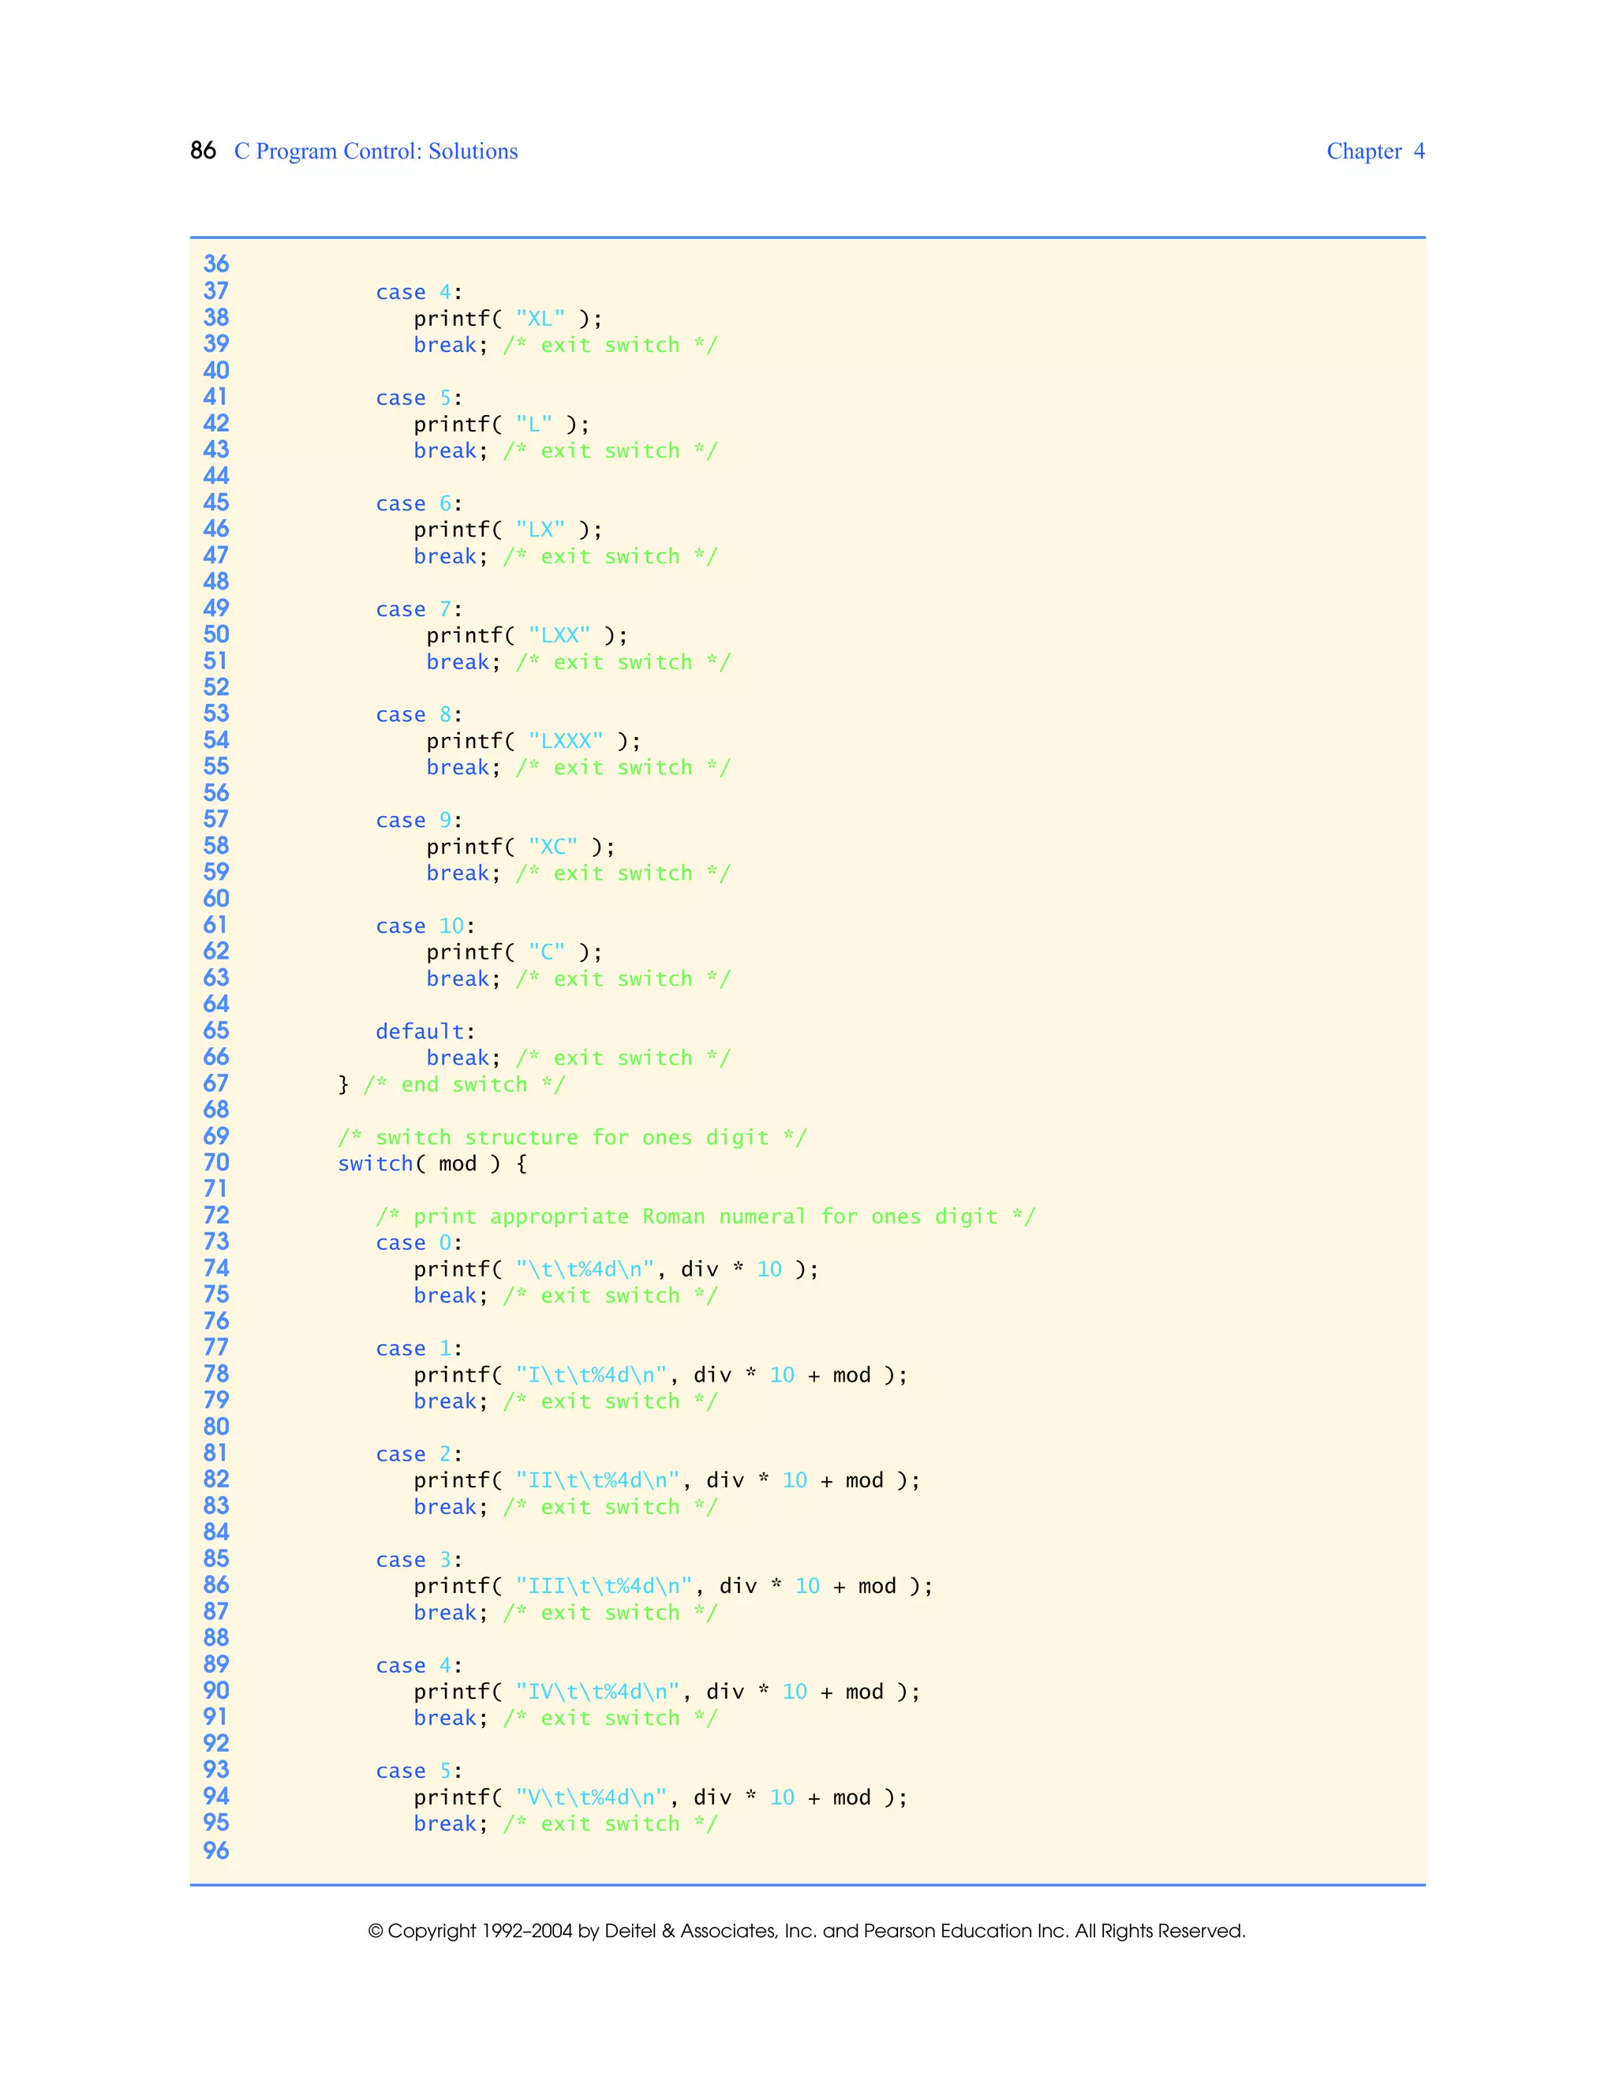Click line number 96
1616x2091 pixels.
click(x=216, y=1850)
